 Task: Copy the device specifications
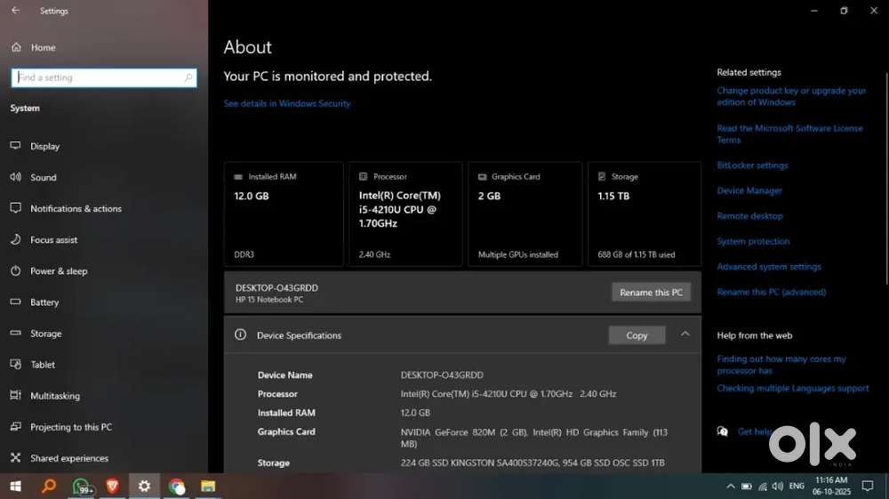pyautogui.click(x=637, y=335)
